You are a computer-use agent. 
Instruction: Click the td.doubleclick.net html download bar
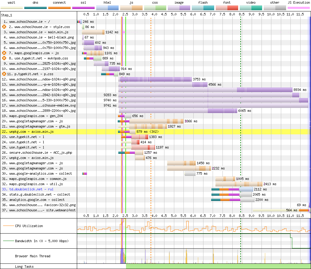point(246,189)
